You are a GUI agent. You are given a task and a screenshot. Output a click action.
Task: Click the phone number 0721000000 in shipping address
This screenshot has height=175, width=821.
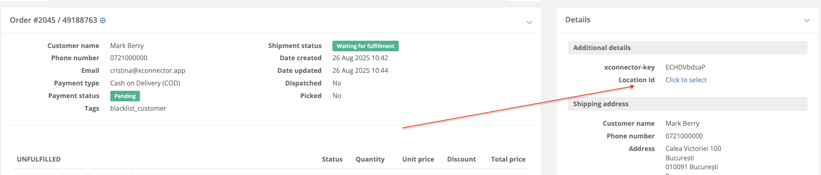coord(684,136)
